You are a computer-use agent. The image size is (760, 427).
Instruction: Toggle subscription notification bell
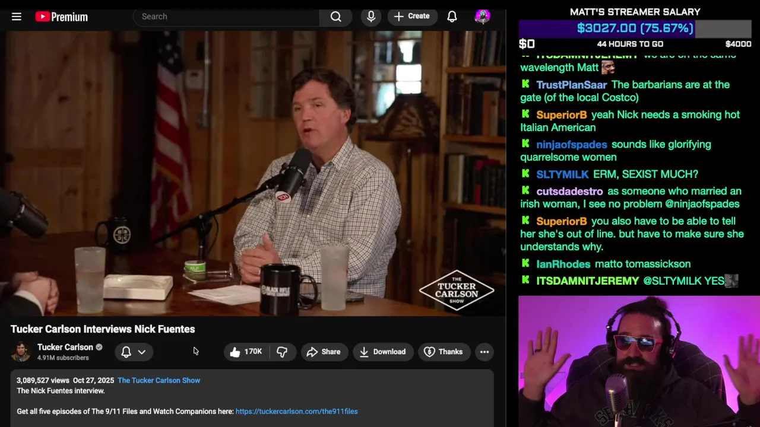(126, 352)
